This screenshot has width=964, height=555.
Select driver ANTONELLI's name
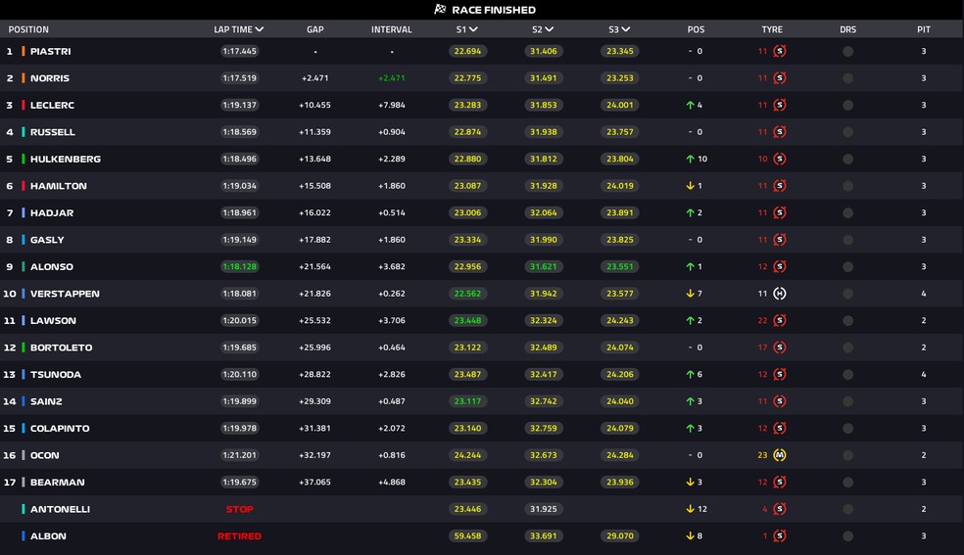point(60,509)
